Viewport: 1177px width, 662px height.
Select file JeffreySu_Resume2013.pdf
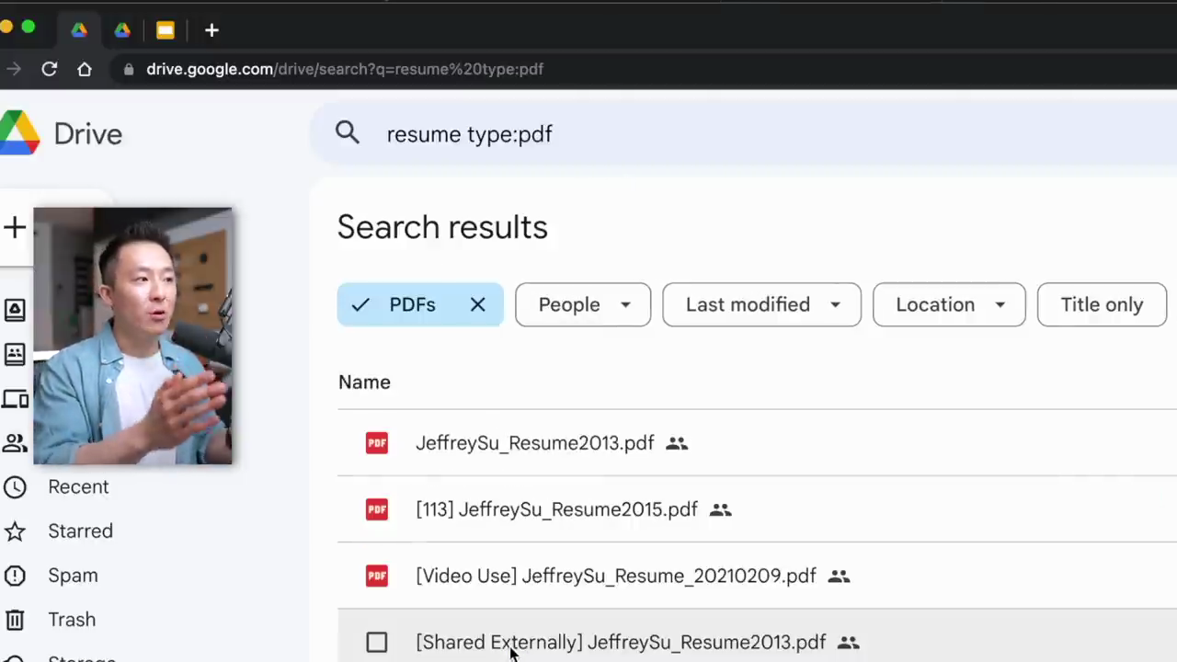(x=534, y=443)
